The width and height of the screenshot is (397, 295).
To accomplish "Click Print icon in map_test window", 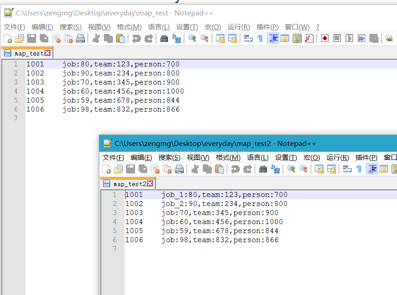I will [80, 38].
